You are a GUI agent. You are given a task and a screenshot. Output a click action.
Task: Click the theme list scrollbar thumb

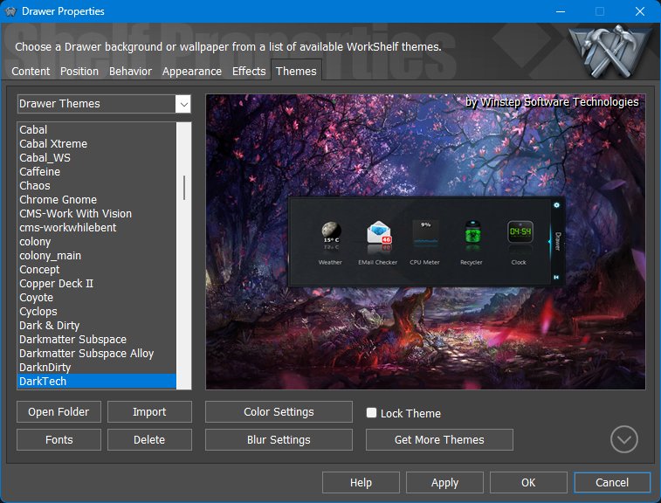[183, 188]
